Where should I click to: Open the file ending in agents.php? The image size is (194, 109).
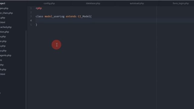point(5,55)
